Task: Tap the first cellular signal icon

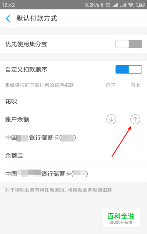Action: 115,5
